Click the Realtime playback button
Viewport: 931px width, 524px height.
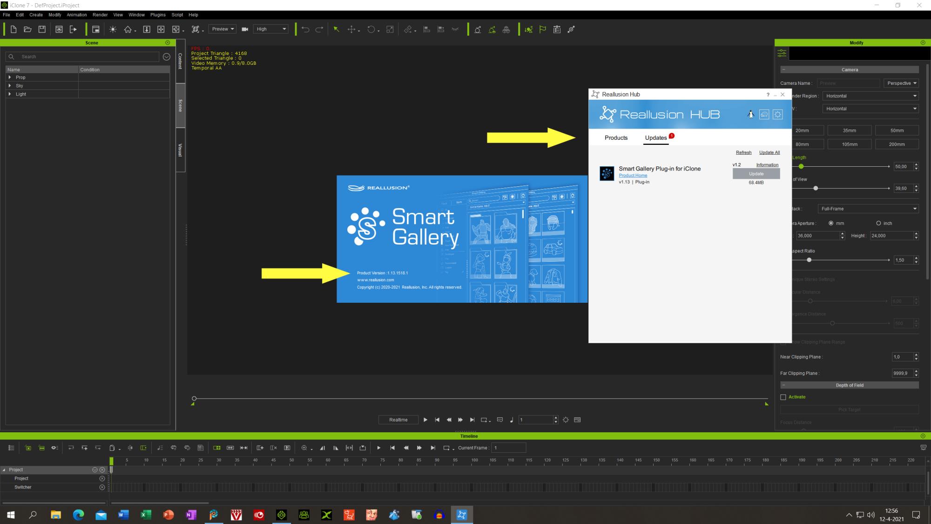[x=398, y=420]
